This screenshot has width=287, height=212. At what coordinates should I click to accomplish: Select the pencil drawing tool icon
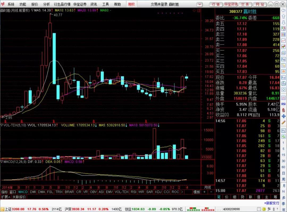click(283, 122)
